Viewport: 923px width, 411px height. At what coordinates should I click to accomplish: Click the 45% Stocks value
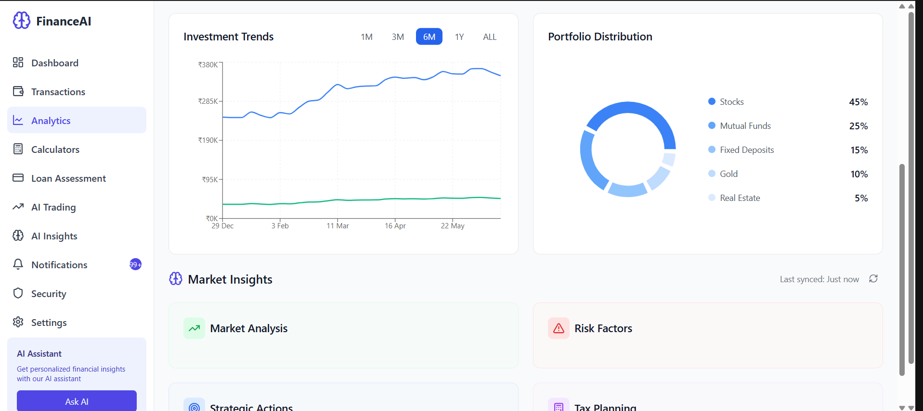coord(858,102)
